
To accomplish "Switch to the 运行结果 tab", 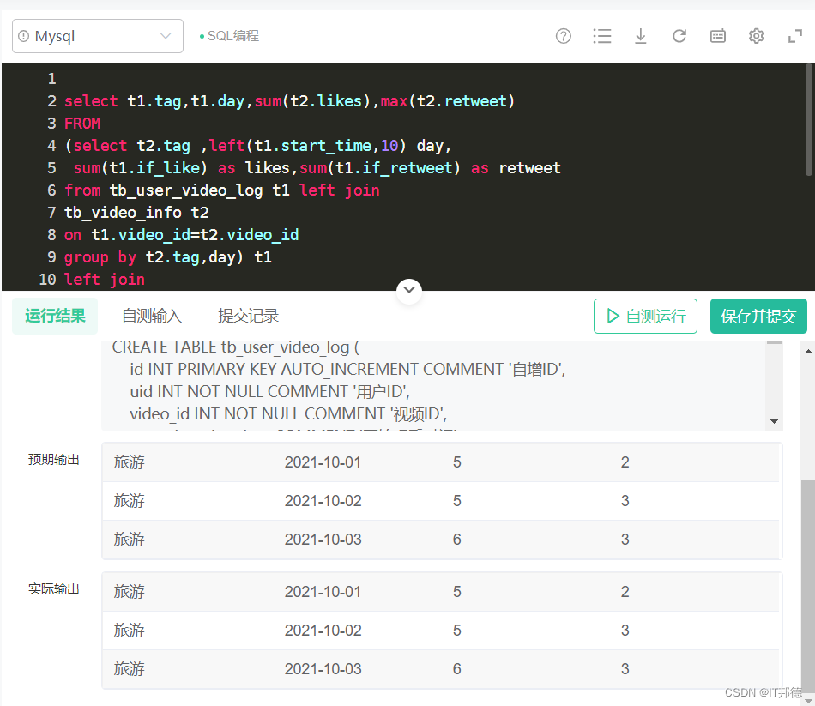I will pos(55,316).
